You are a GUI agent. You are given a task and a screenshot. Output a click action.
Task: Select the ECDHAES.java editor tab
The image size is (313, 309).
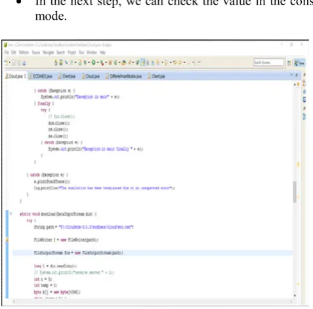point(41,76)
